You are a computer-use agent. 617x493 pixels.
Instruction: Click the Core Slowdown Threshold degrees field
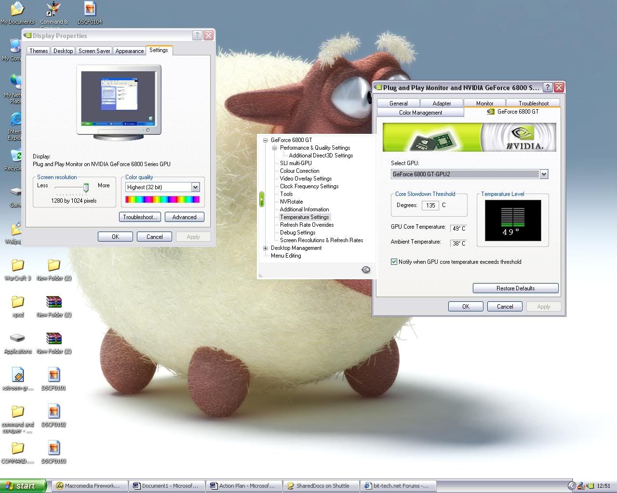pos(430,206)
